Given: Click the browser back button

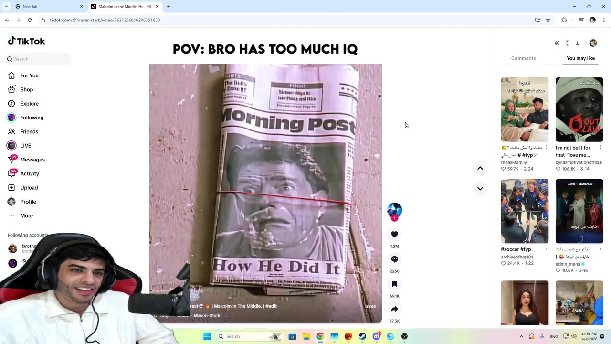Looking at the screenshot, I should pos(7,20).
